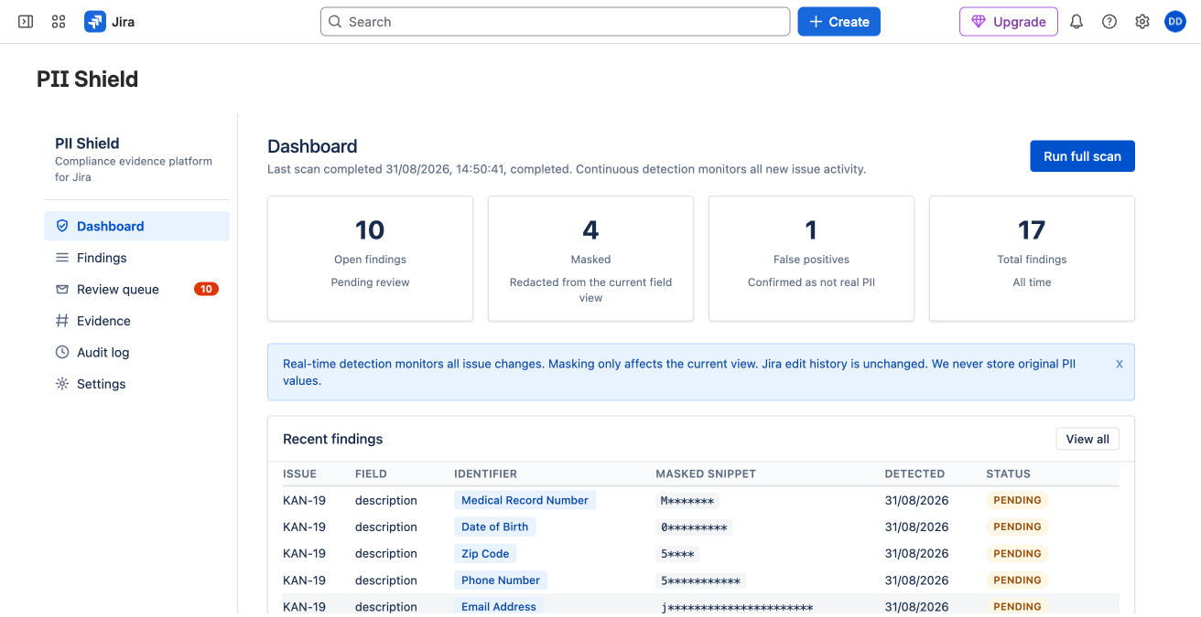Open the False positives card
1201x617 pixels.
point(811,259)
